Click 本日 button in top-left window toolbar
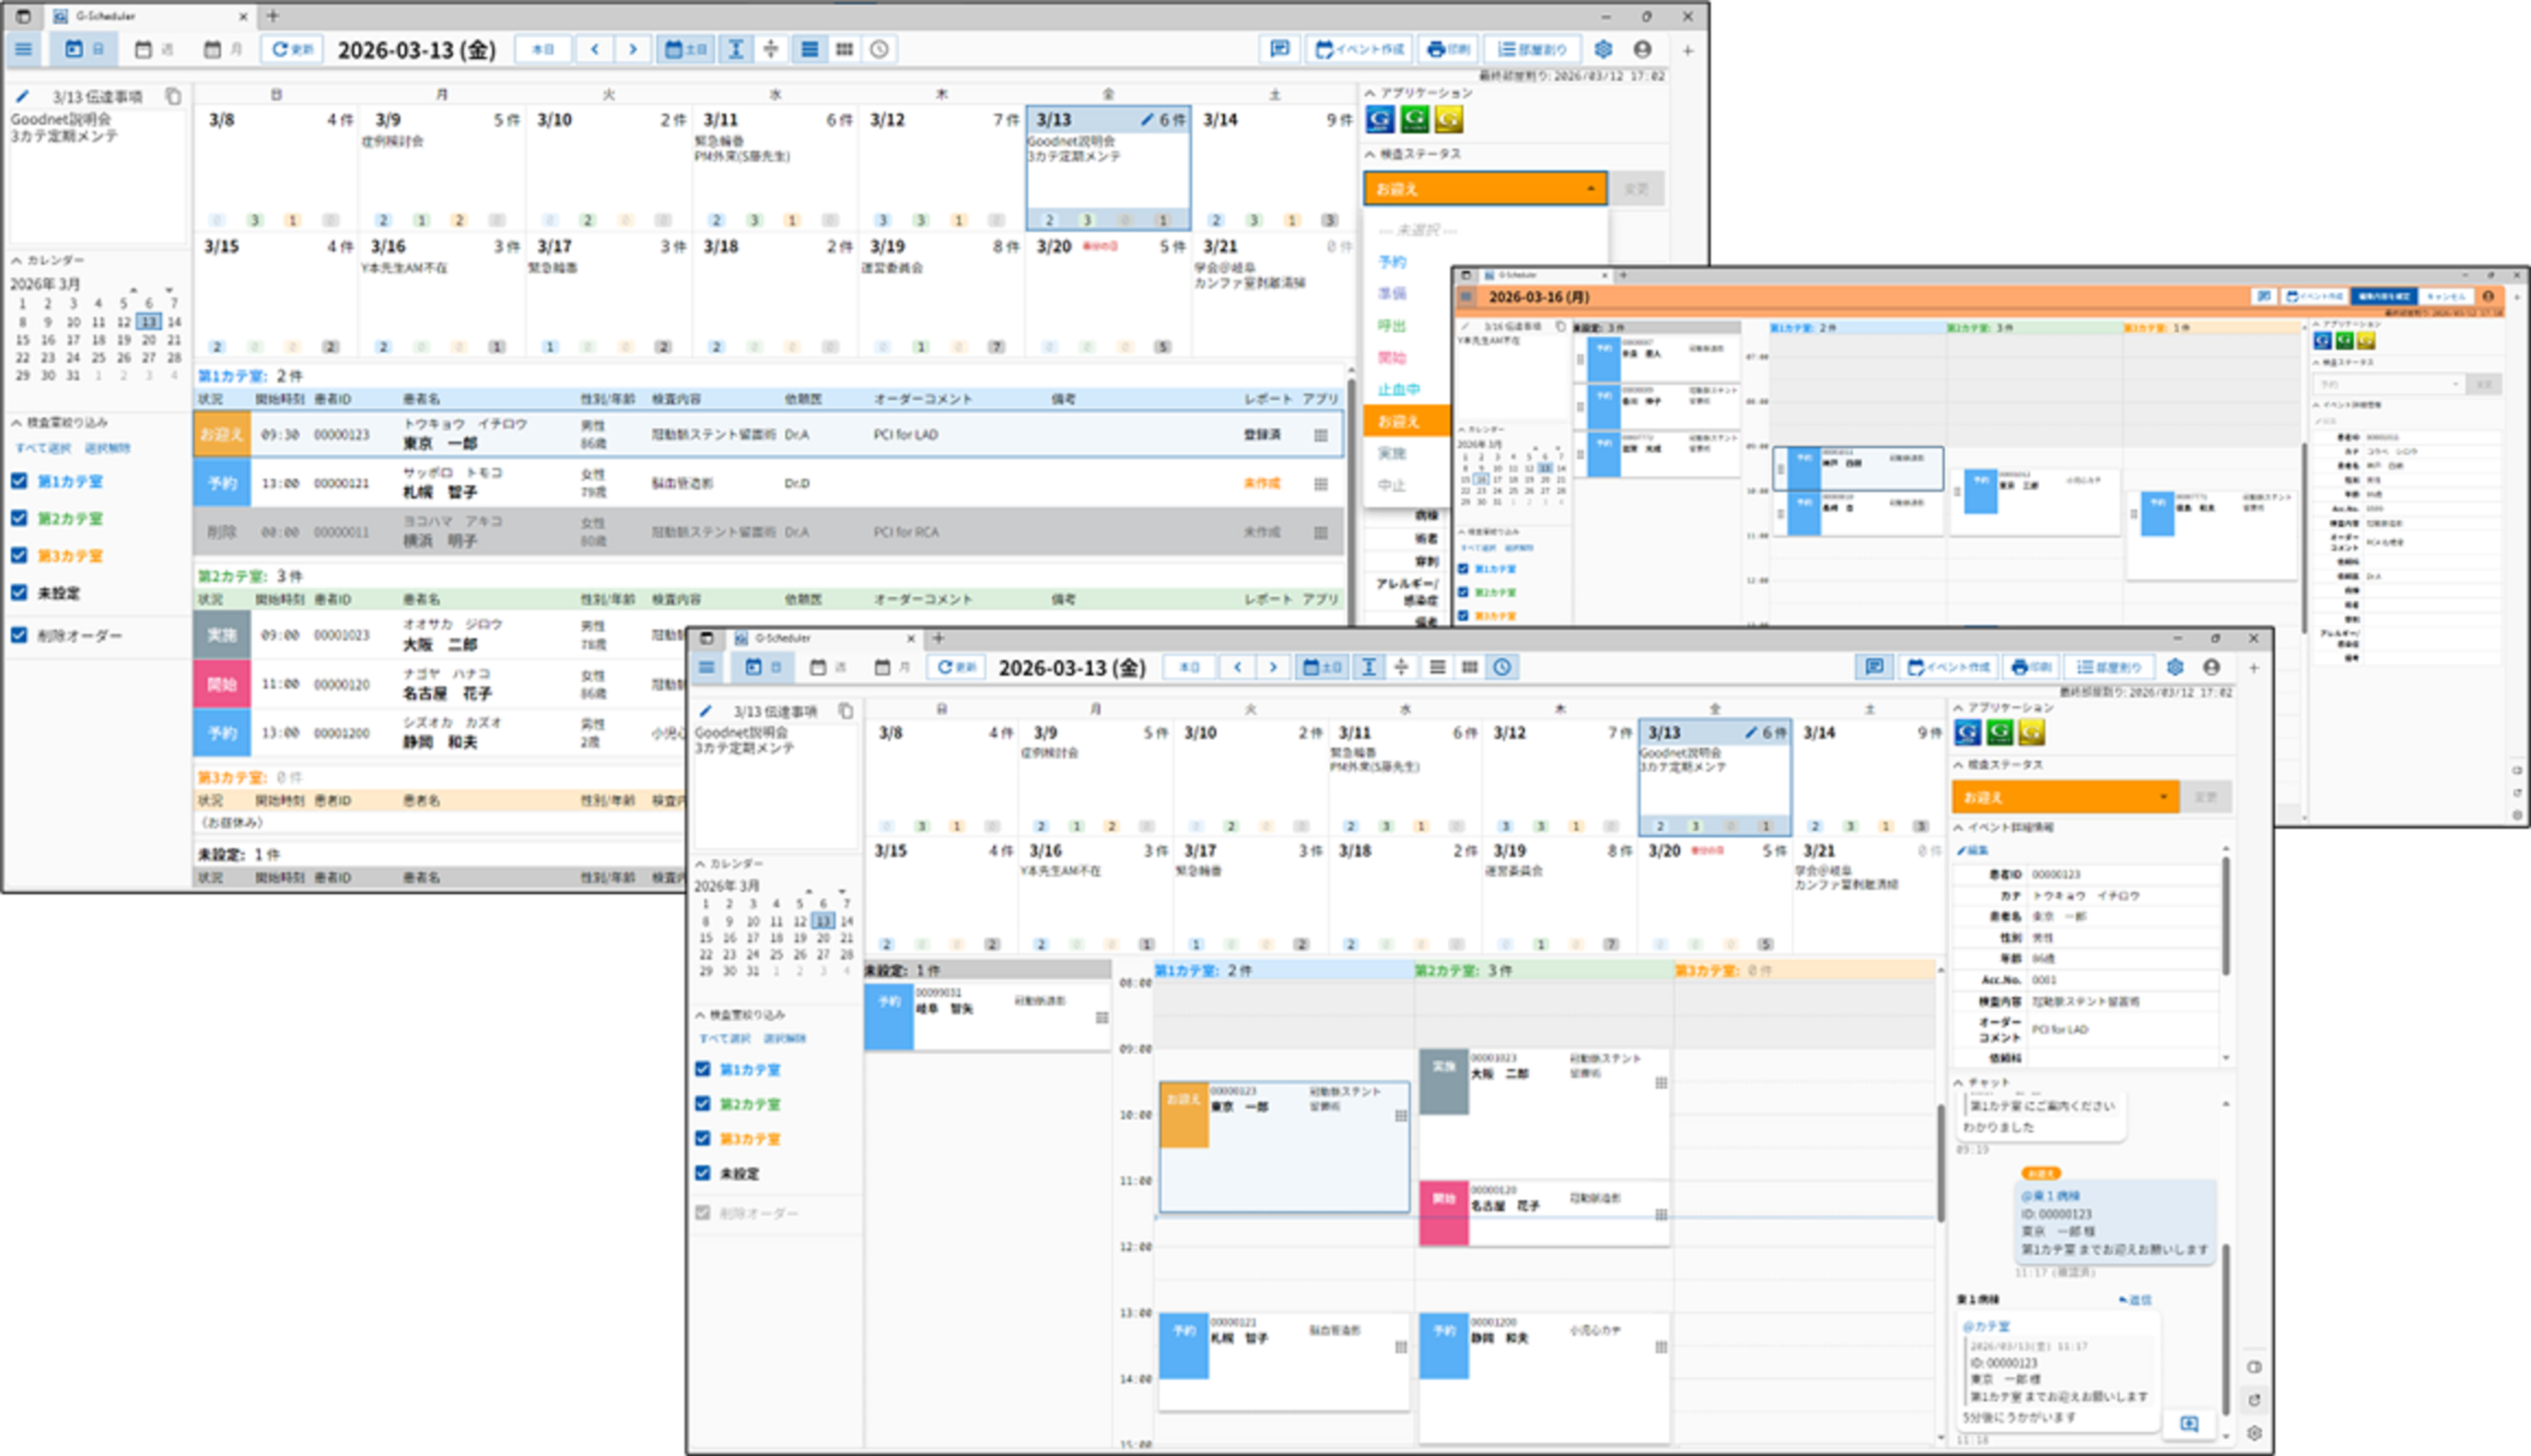2531x1456 pixels. tap(542, 49)
